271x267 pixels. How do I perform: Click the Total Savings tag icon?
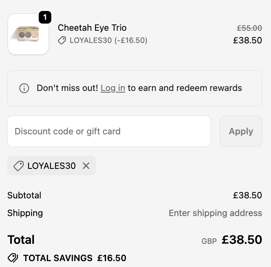(x=13, y=258)
